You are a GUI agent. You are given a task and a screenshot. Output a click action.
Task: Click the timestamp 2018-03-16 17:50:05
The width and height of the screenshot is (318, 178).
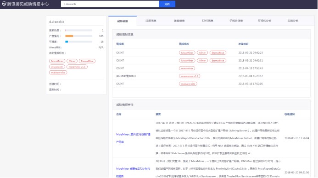coord(251,84)
